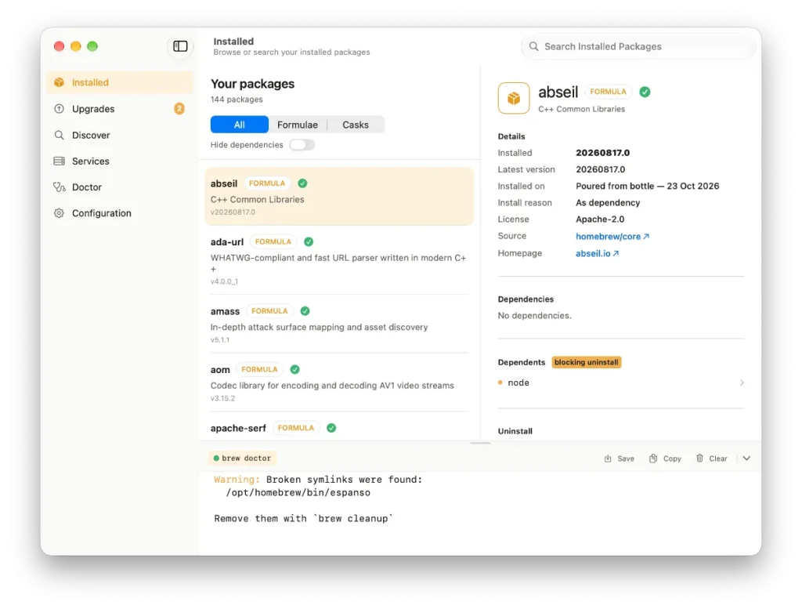Click the green checkmark on amass row
802x609 pixels.
pos(305,310)
